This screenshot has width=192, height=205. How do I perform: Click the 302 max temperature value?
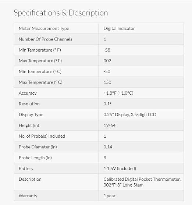point(107,61)
